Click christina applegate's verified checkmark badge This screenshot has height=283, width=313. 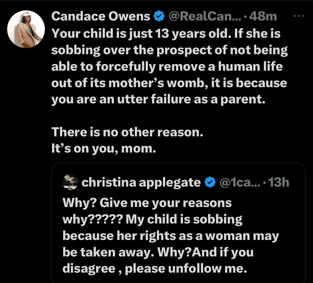[x=210, y=182]
